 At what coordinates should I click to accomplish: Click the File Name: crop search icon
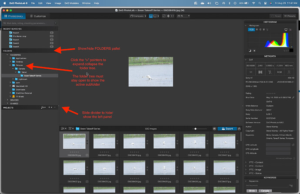[11, 36]
